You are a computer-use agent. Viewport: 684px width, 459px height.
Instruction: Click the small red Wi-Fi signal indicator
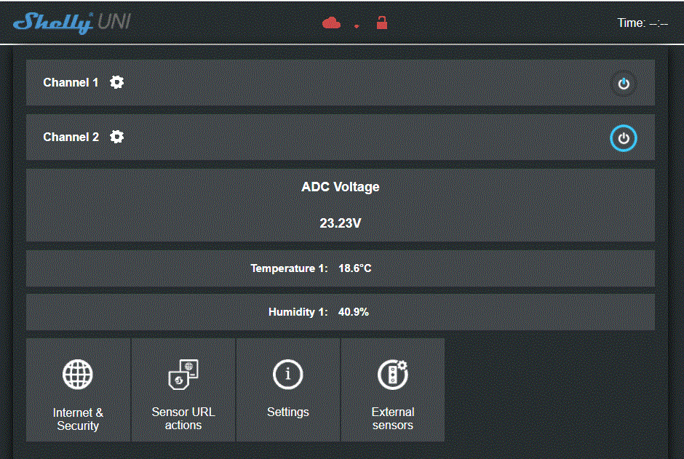[x=357, y=25]
